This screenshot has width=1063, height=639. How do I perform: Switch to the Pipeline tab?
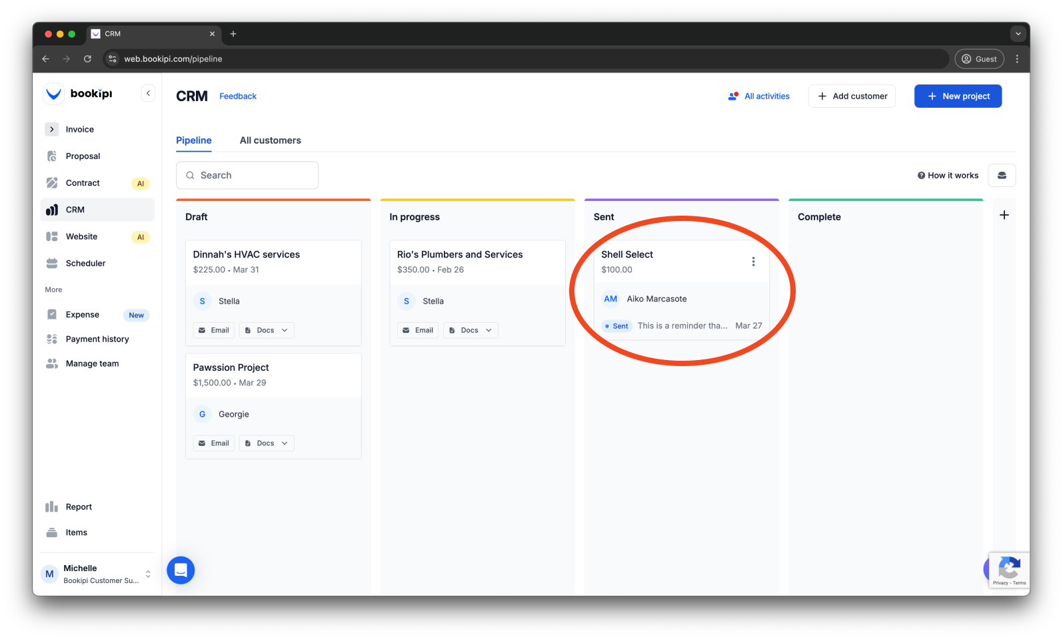[194, 140]
